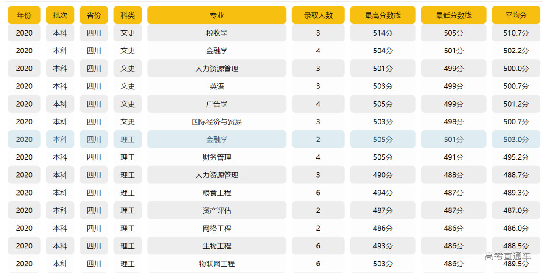Select the 物联网工程 major cell
Image resolution: width=543 pixels, height=273 pixels.
coord(217,264)
